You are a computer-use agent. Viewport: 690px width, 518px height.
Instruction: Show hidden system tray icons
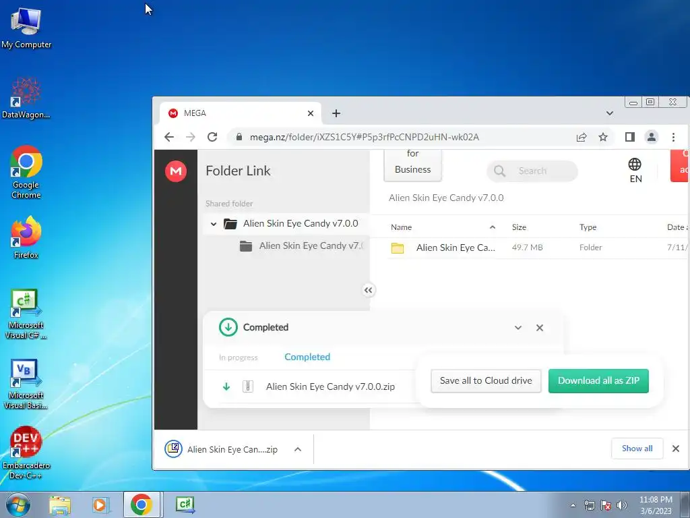(x=573, y=505)
